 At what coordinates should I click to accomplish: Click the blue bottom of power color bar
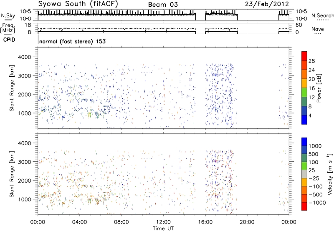pos(304,120)
